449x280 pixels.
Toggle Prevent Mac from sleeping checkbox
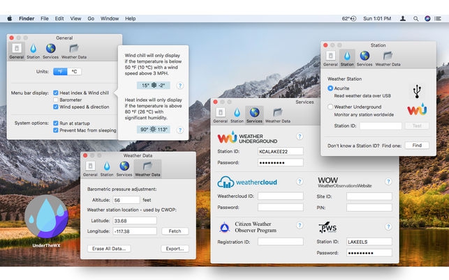(56, 130)
